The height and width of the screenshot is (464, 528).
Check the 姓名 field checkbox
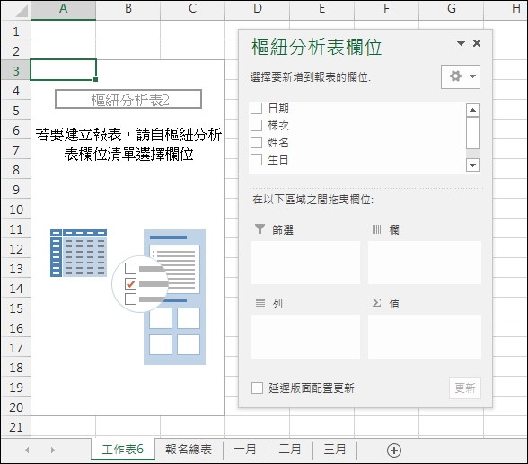pos(256,143)
